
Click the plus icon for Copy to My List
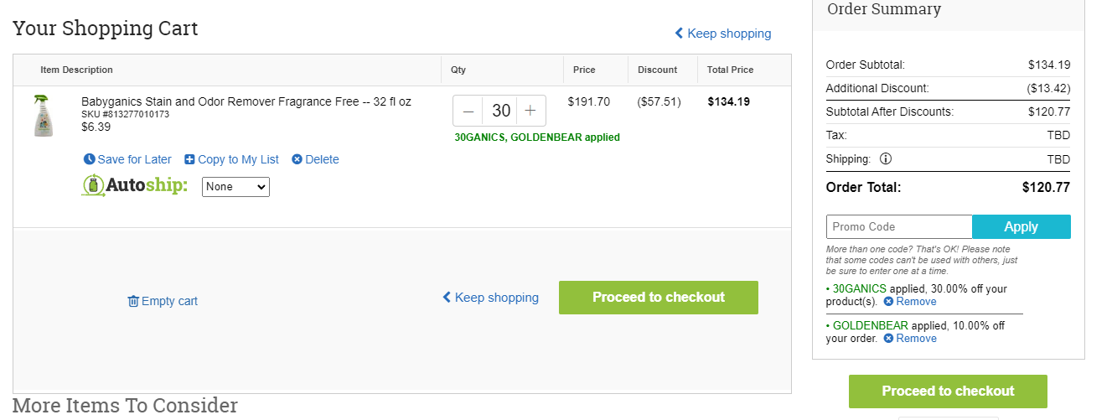189,159
